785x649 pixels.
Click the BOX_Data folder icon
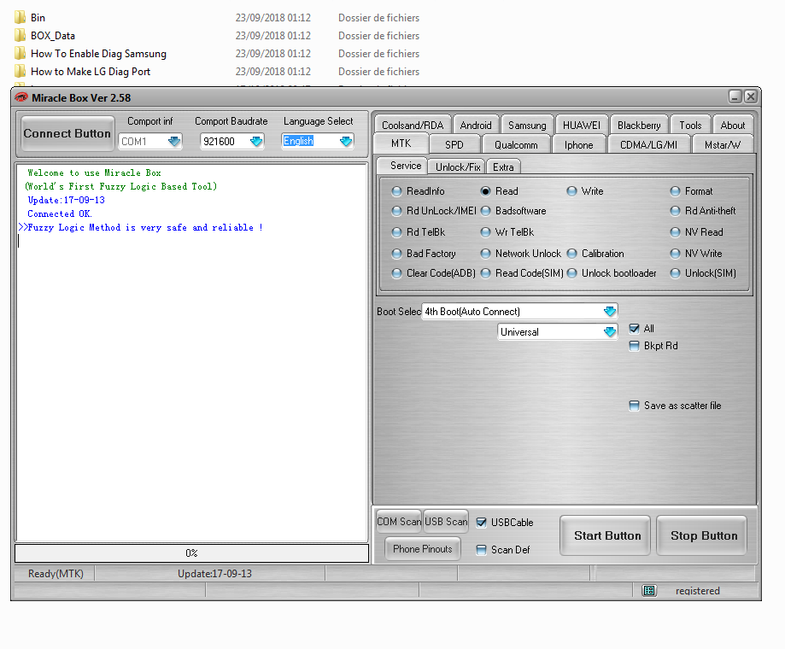click(x=20, y=36)
